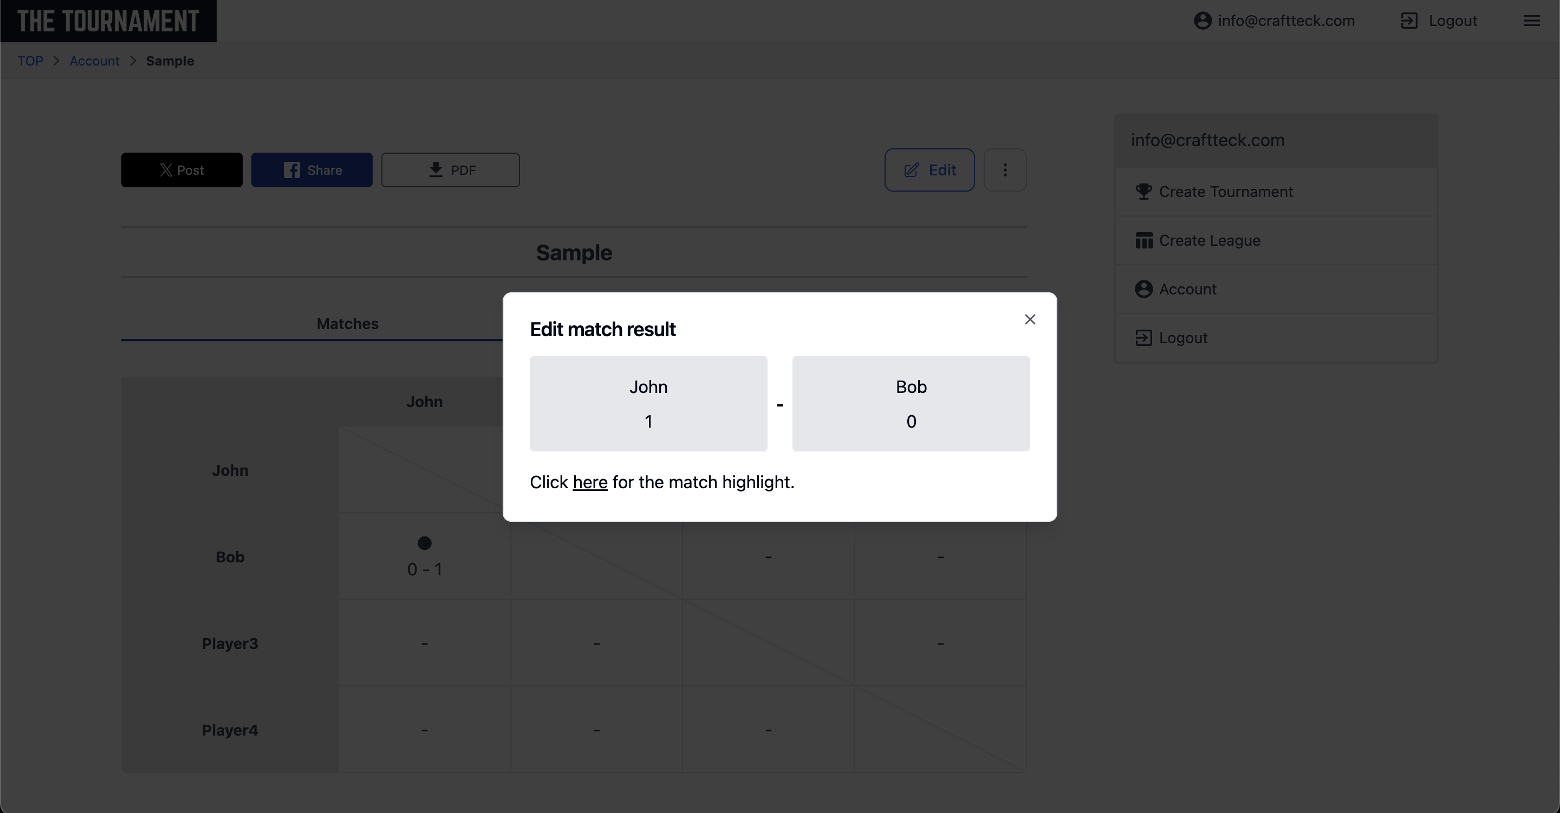Click the top bar user profile icon

point(1202,21)
